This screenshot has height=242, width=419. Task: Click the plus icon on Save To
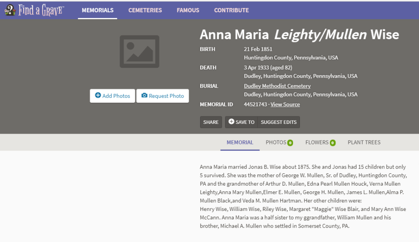(x=231, y=122)
